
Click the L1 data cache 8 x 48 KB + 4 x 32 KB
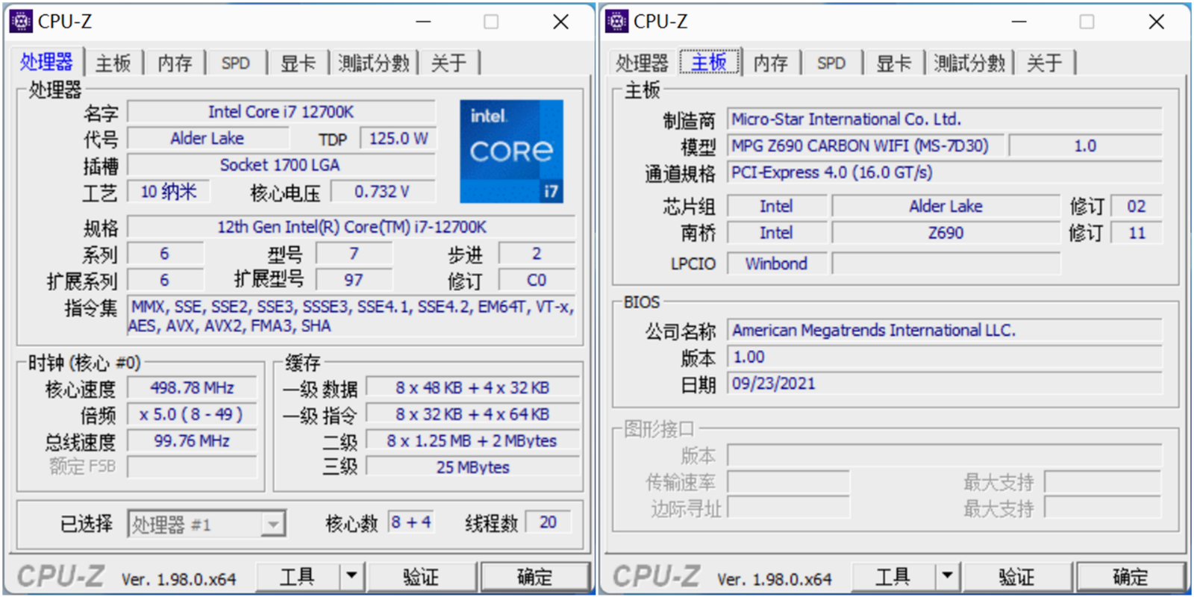(x=472, y=388)
